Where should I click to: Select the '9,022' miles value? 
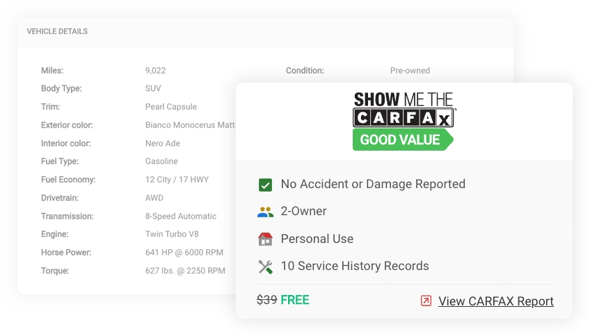[x=155, y=71]
